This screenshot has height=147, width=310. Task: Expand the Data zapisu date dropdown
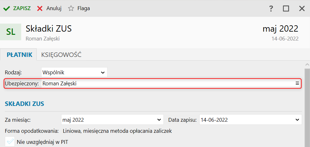click(297, 120)
